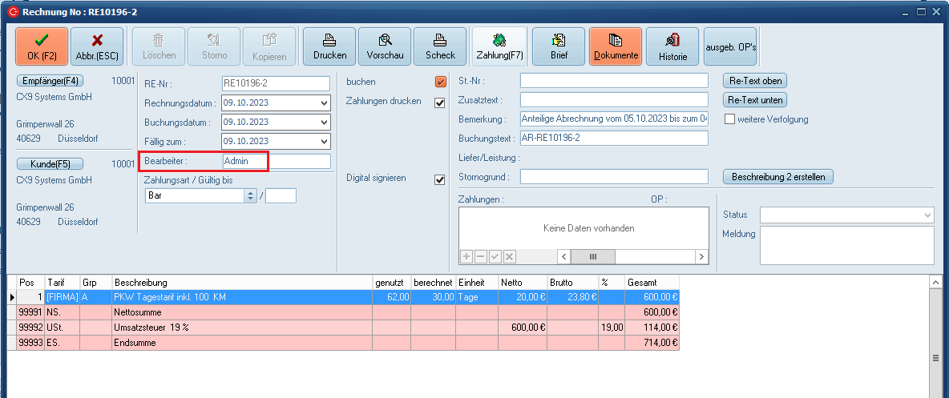This screenshot has height=398, width=949.
Task: Click into the Bearbeiter input field
Action: tap(276, 161)
